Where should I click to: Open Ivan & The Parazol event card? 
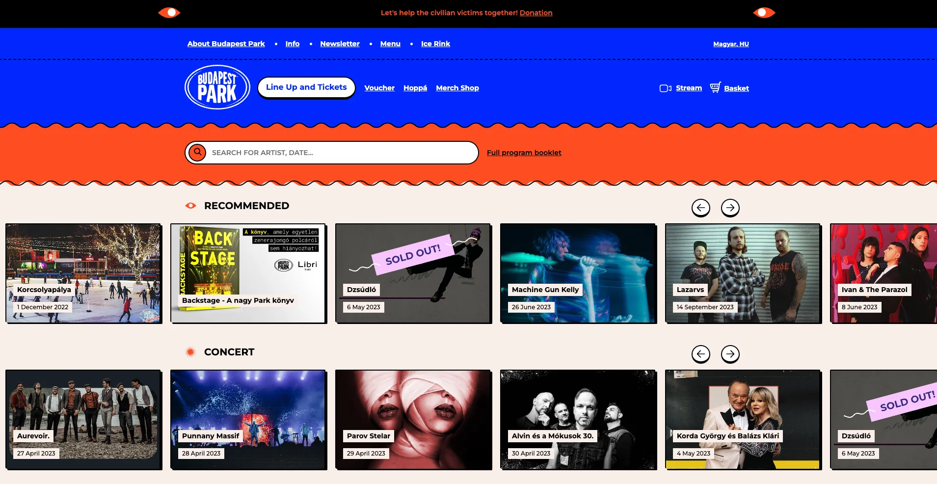pos(883,273)
